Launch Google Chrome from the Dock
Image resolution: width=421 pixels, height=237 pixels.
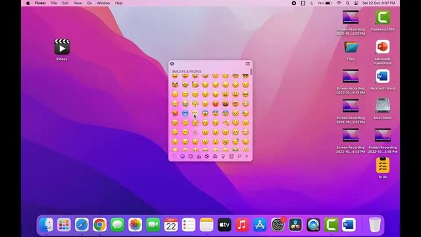[99, 224]
